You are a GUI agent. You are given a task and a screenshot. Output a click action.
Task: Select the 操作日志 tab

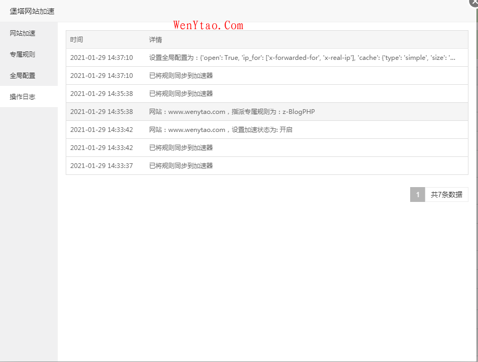click(x=23, y=97)
